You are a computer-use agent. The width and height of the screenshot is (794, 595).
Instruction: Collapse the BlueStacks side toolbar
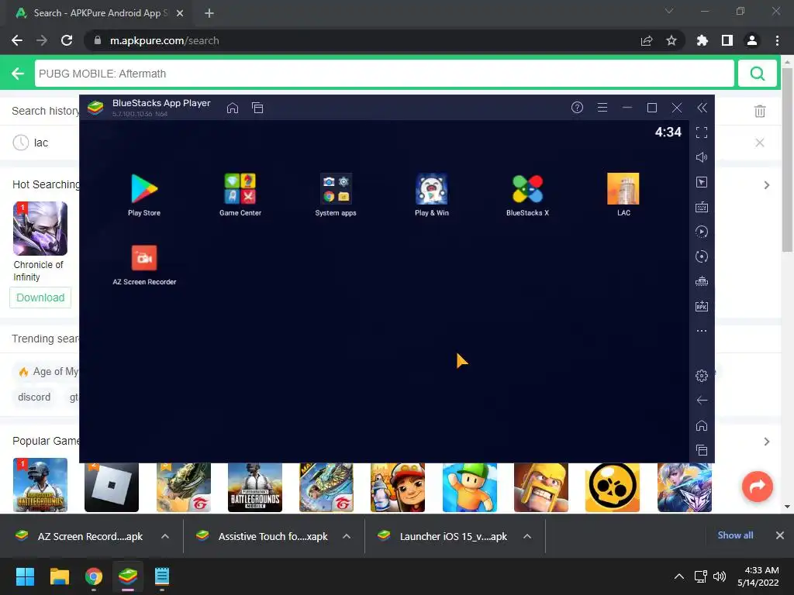click(x=702, y=107)
